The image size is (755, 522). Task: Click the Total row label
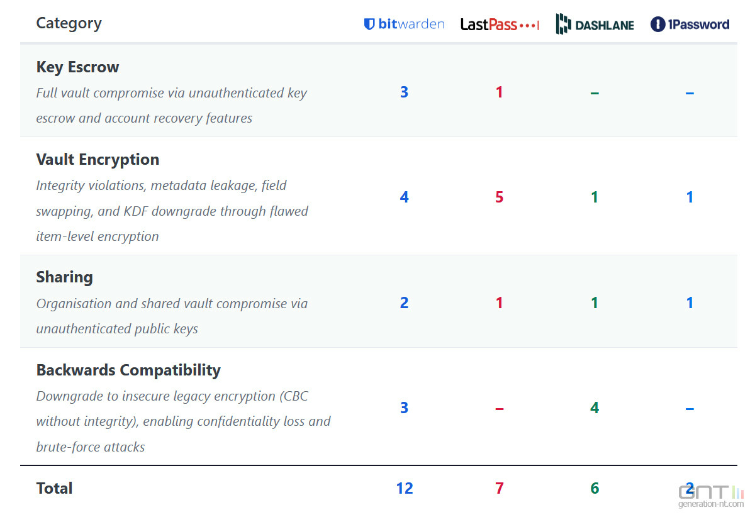click(x=54, y=488)
